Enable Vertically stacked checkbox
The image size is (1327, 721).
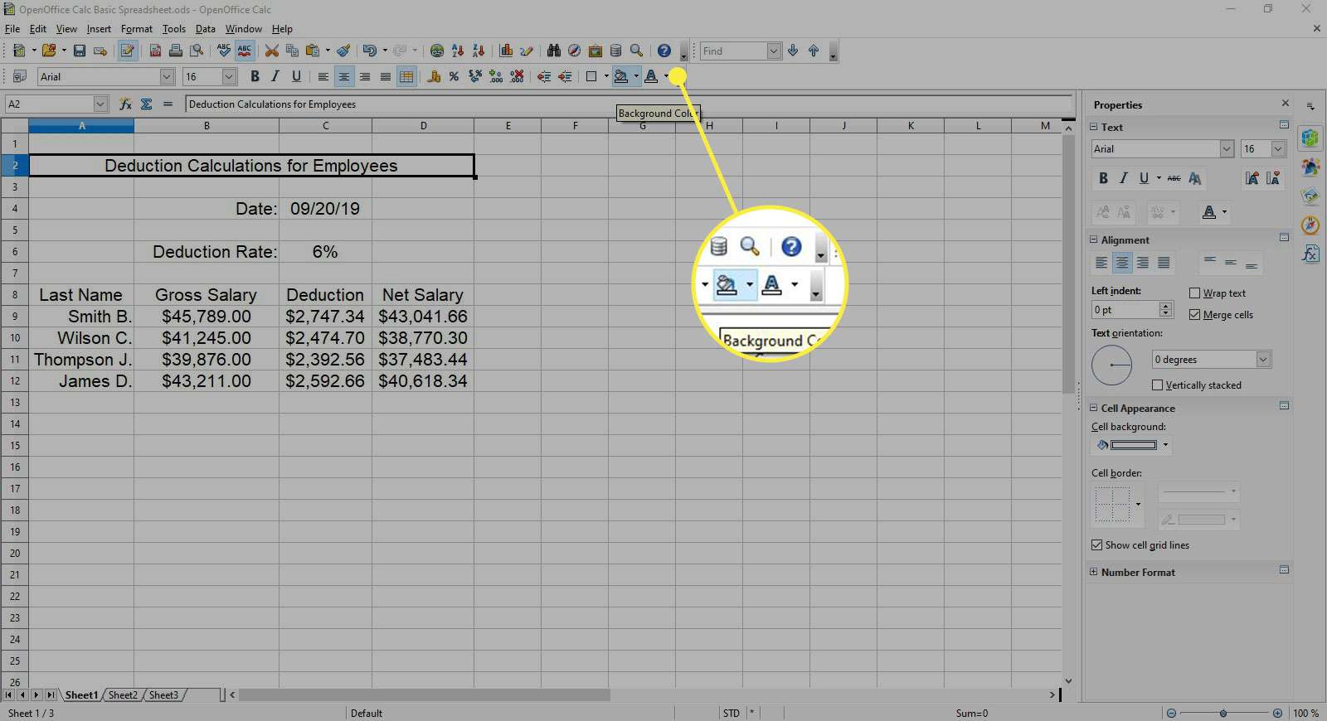tap(1157, 385)
